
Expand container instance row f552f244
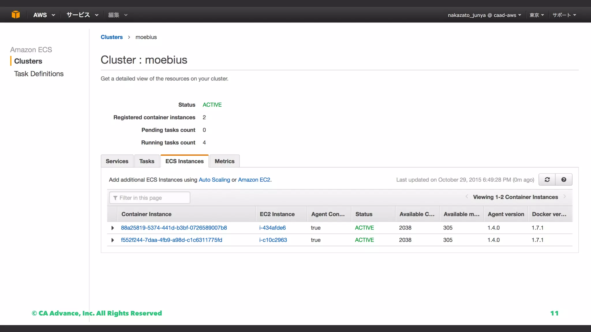pyautogui.click(x=113, y=240)
